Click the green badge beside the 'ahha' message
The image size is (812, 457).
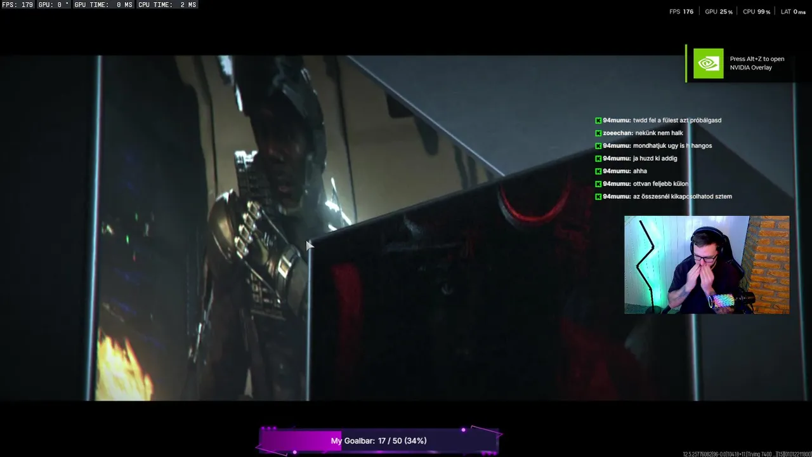598,171
